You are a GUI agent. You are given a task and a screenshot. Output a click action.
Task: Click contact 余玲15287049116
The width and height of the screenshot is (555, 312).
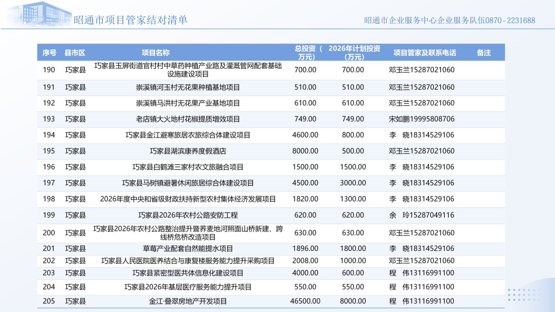[421, 215]
